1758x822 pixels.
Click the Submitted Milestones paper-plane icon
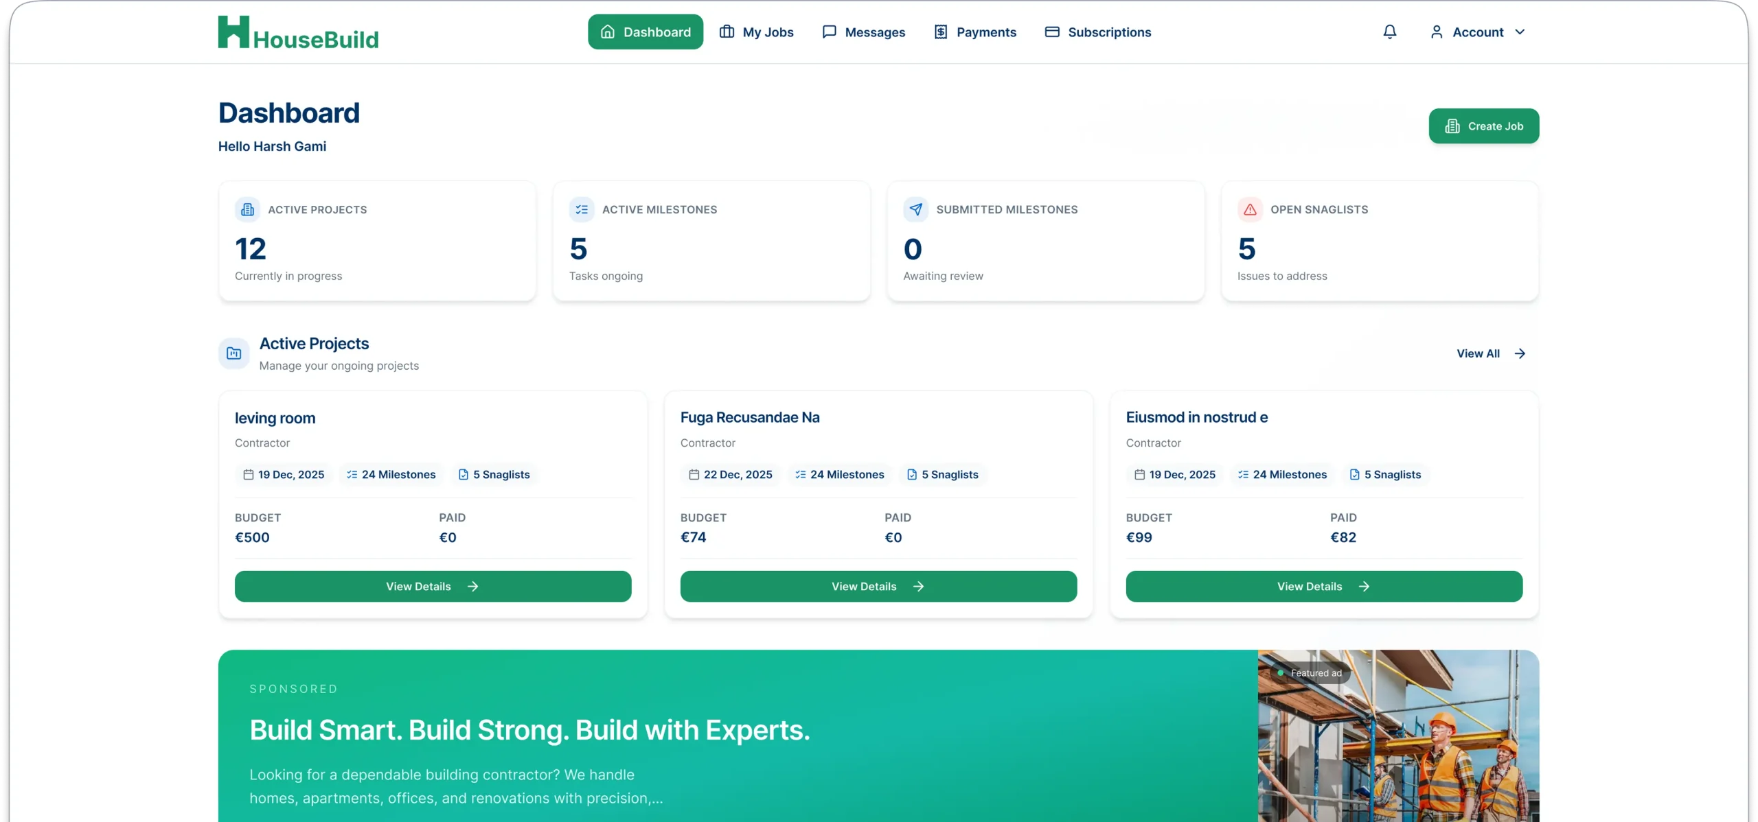point(915,209)
